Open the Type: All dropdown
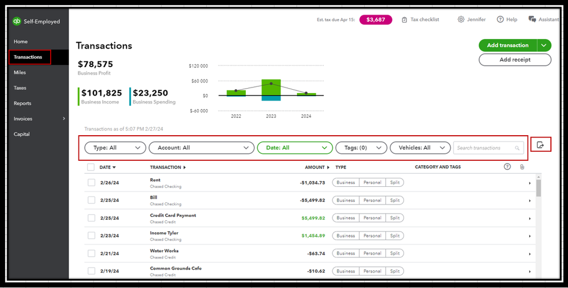The image size is (568, 288). [115, 148]
